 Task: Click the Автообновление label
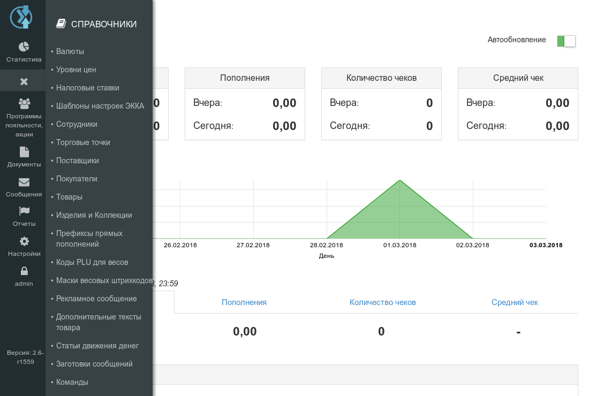(x=517, y=40)
